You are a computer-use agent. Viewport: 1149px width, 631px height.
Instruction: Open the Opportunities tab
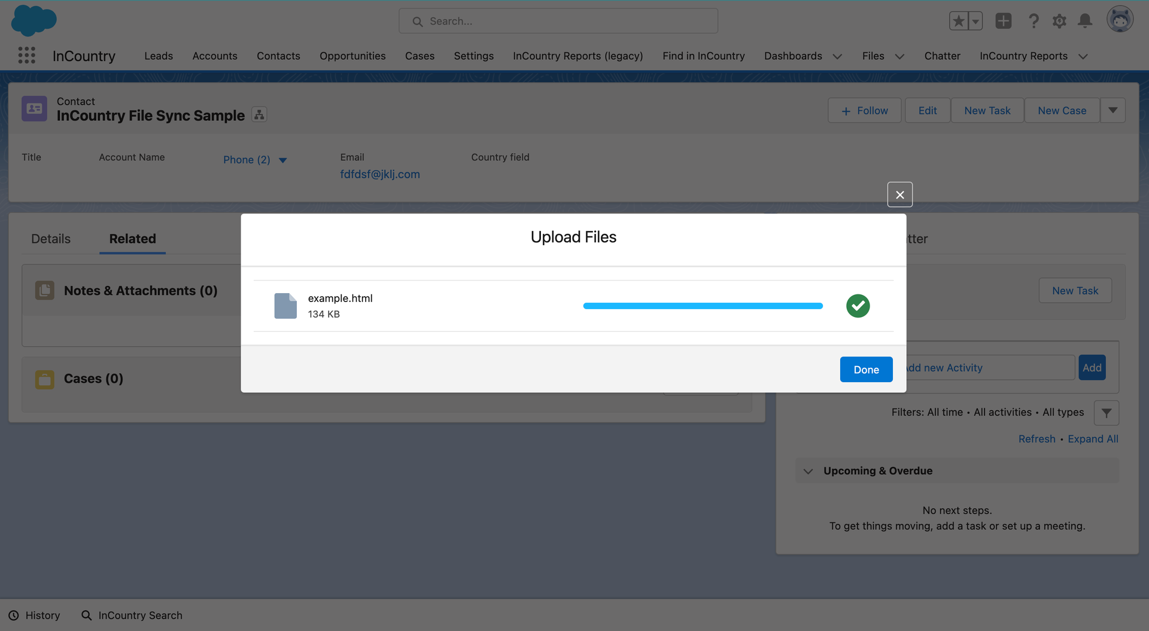pos(352,56)
